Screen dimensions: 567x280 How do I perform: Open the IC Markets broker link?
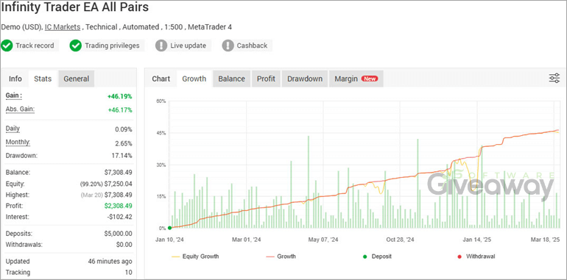[x=63, y=27]
